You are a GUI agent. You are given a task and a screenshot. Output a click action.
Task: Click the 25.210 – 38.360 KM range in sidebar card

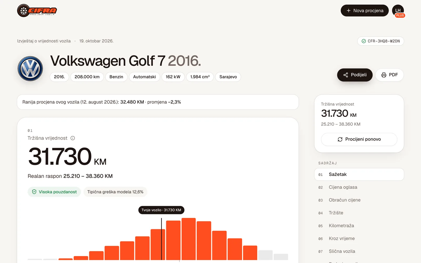(341, 124)
